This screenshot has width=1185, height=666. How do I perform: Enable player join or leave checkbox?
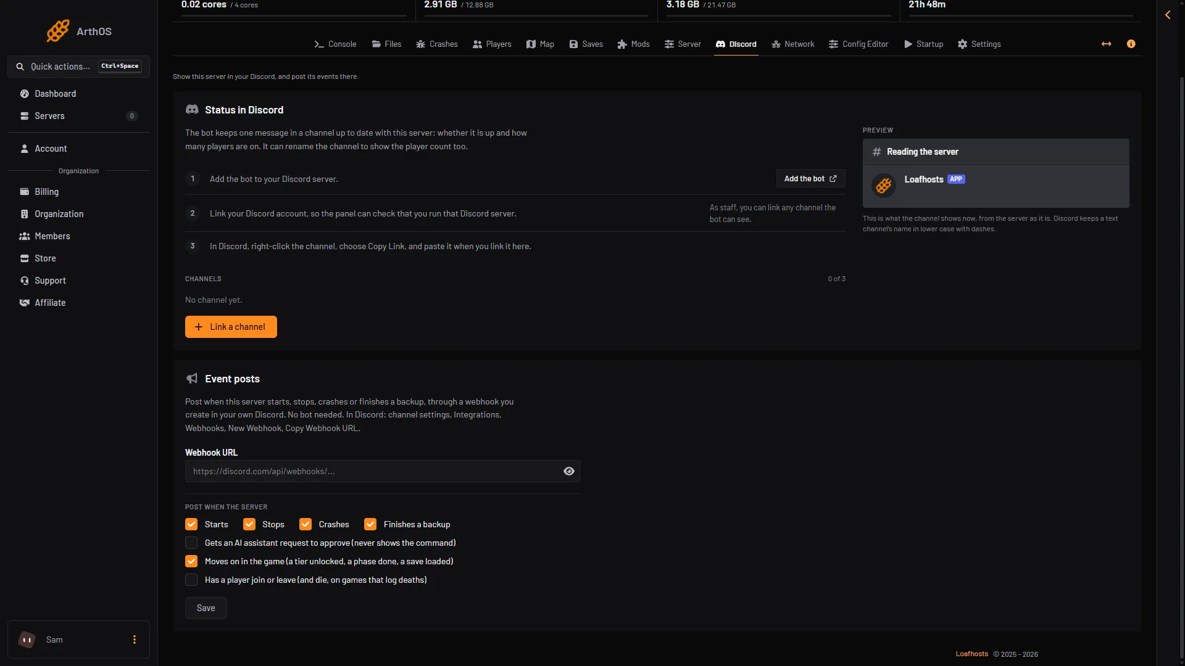point(191,580)
